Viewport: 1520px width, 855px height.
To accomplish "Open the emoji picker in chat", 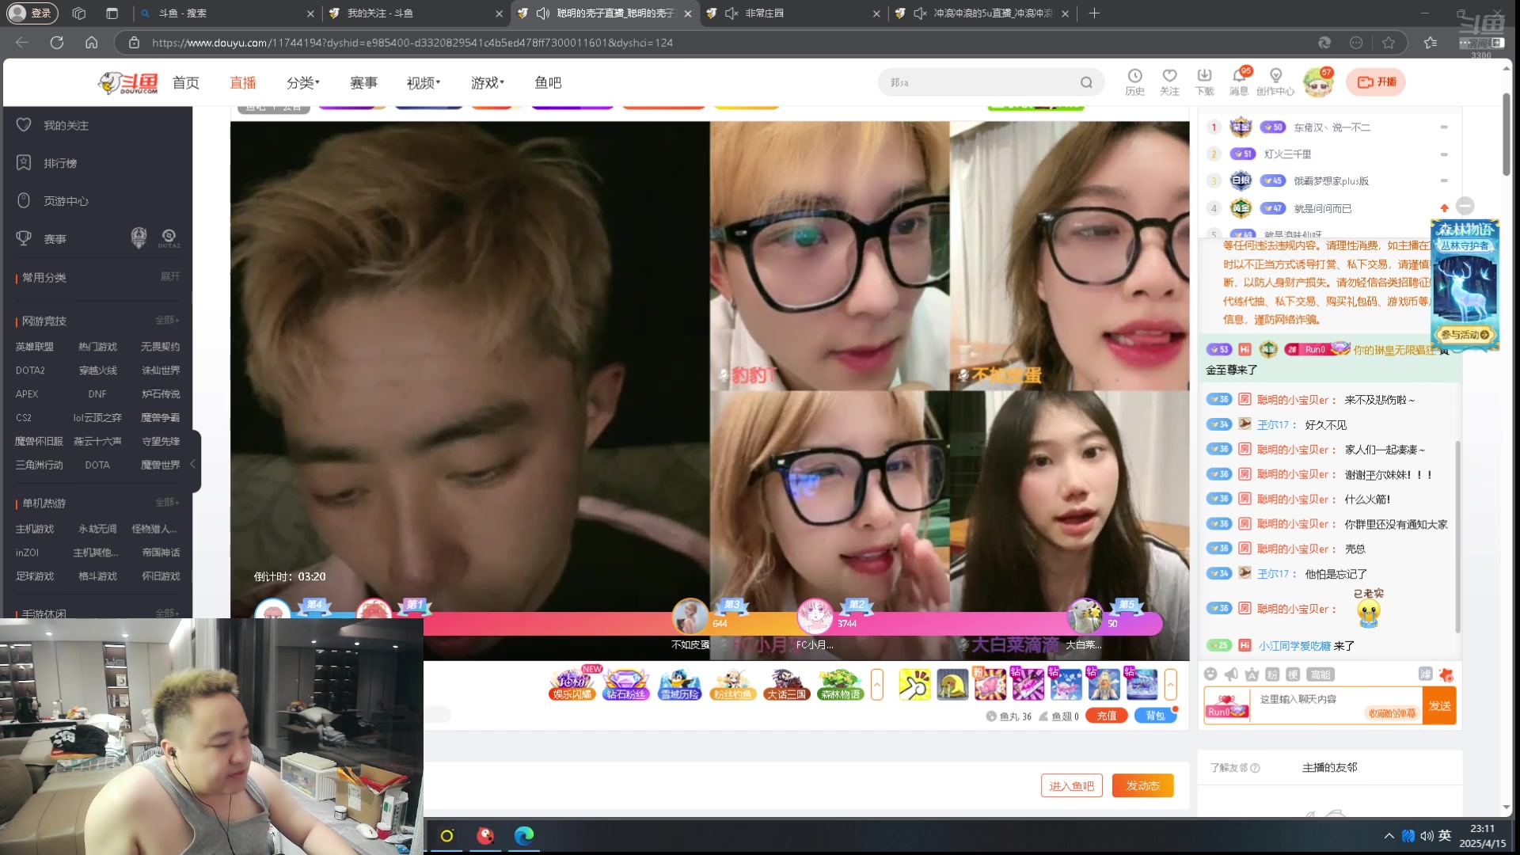I will pos(1210,674).
